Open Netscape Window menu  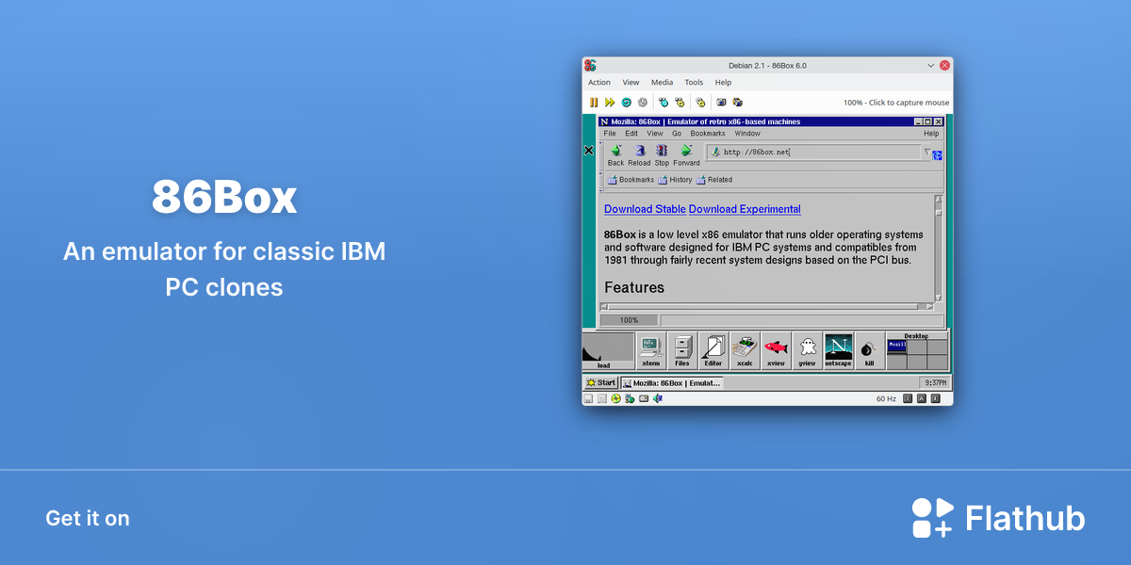747,134
